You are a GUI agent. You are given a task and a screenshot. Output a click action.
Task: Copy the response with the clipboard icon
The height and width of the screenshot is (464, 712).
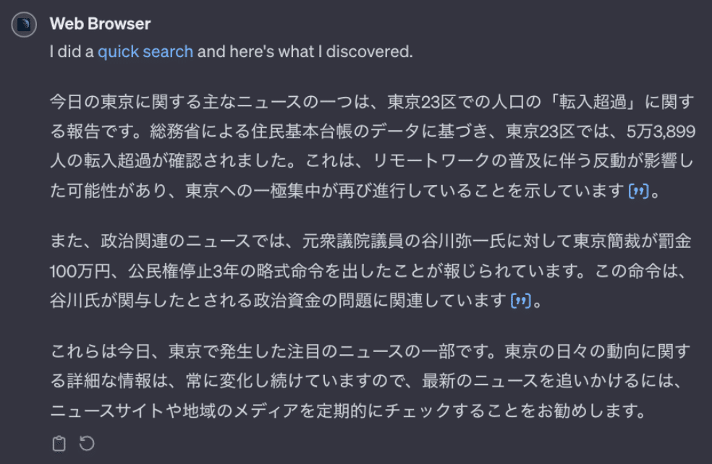[60, 443]
